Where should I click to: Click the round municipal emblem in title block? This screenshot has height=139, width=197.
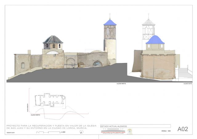point(130,131)
